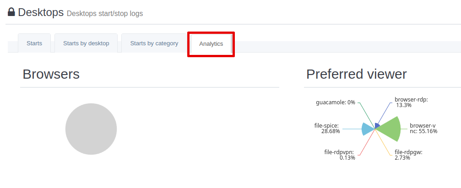
Task: Click the light blue file-spice slice
Action: 367,129
